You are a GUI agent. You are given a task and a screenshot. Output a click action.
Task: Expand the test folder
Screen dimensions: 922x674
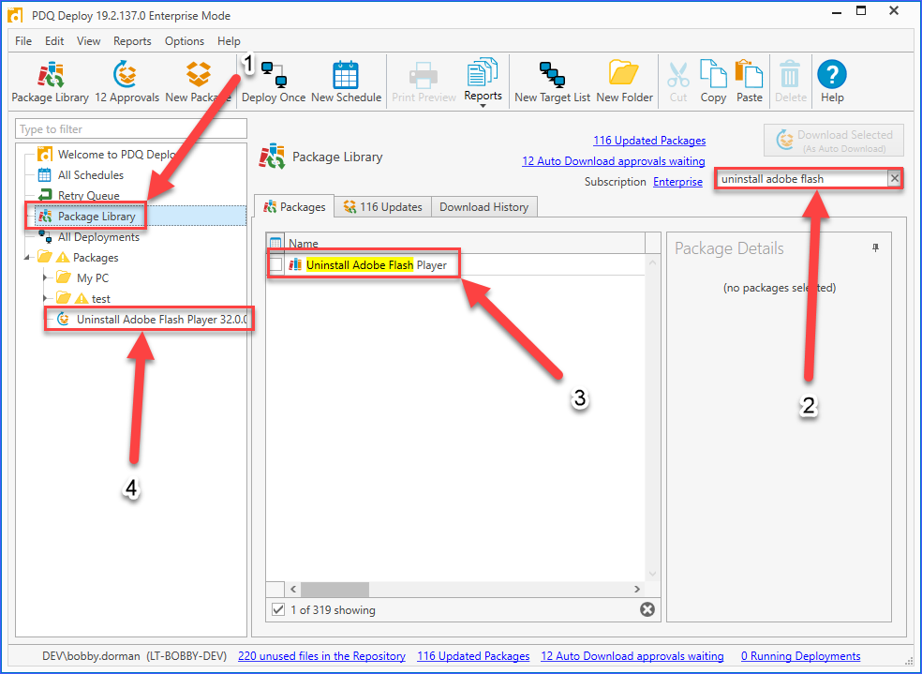coord(45,298)
